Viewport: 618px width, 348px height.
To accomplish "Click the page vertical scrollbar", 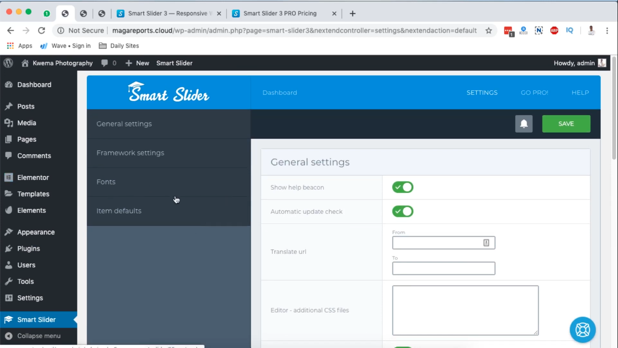I will tap(614, 108).
